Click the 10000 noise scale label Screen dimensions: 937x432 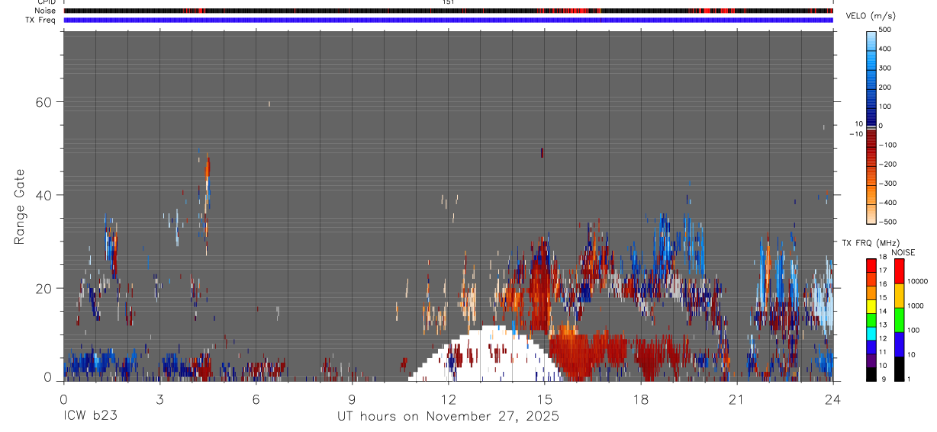919,282
